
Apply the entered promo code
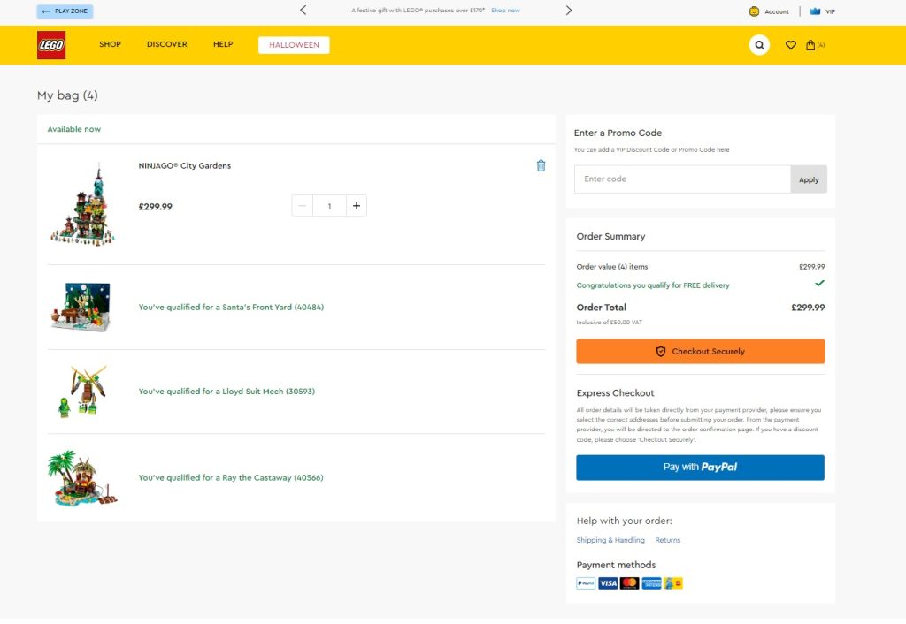click(809, 179)
